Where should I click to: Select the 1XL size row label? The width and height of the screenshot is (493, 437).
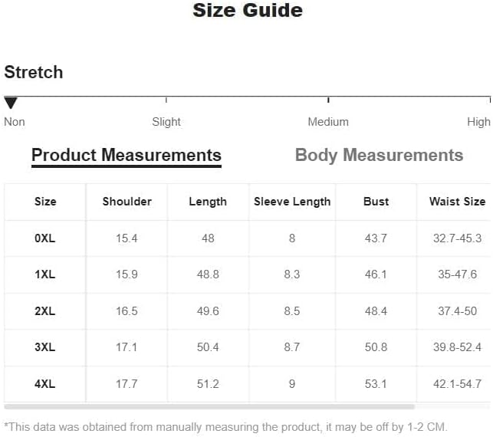[x=45, y=274]
